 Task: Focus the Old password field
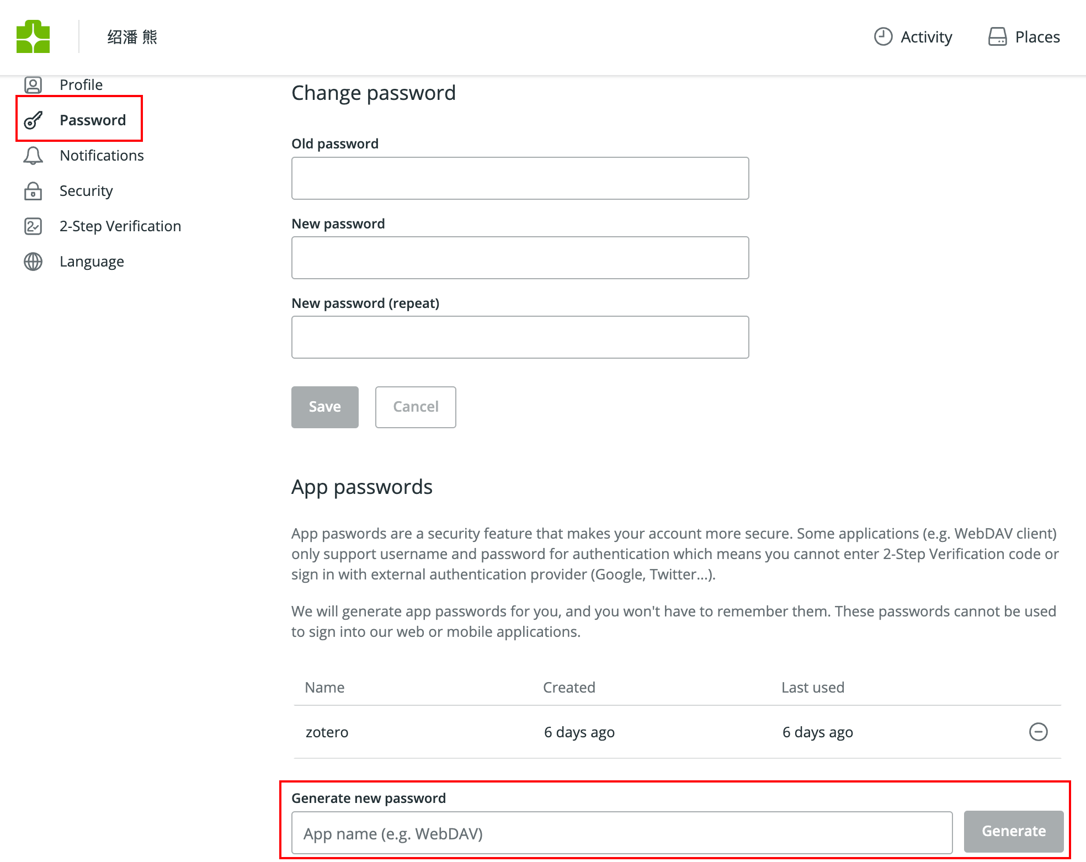520,178
